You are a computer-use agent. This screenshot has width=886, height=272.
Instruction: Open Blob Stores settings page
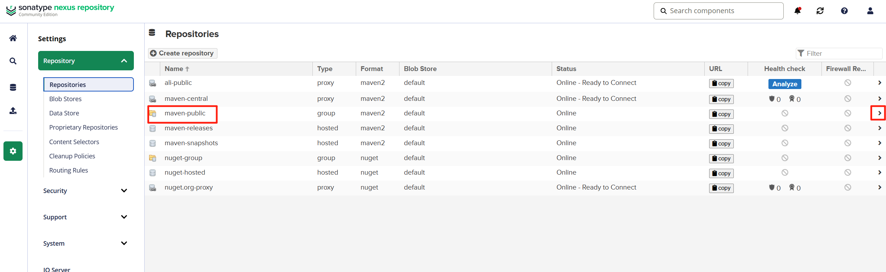click(66, 99)
